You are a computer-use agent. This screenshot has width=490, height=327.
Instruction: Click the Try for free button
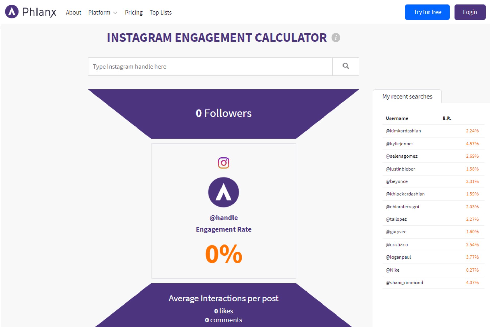pos(427,12)
